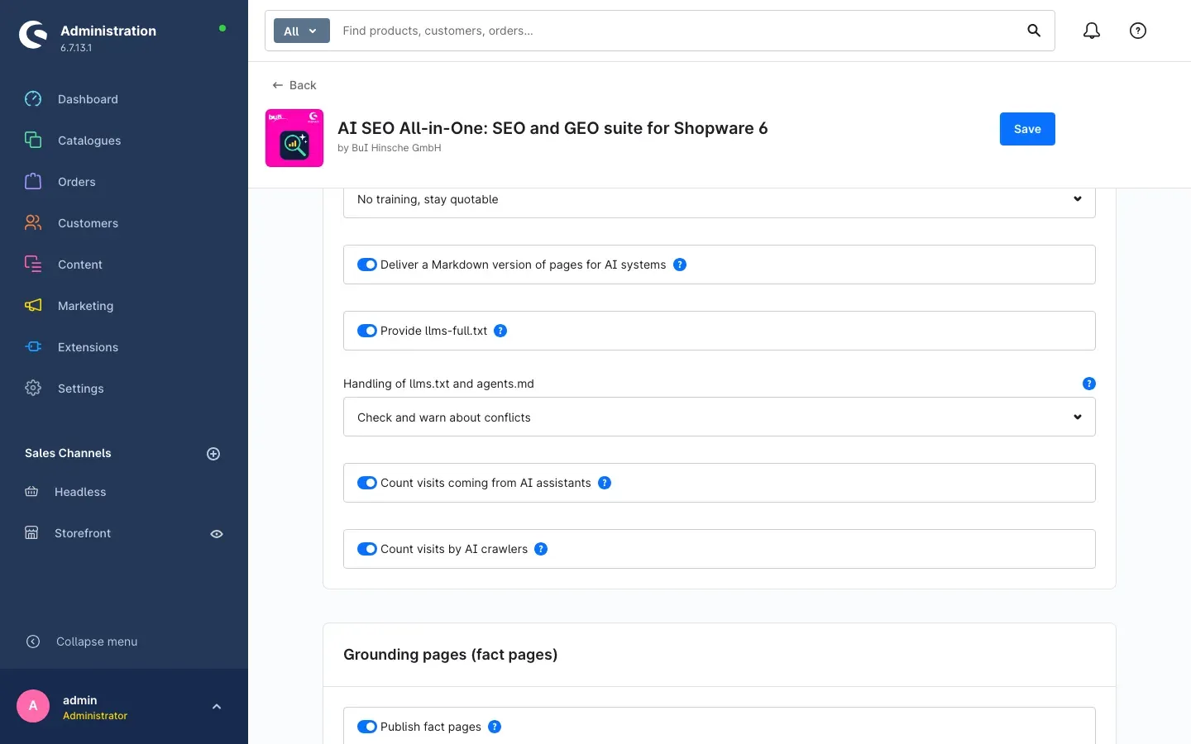Focus the global search field
Image resolution: width=1191 pixels, height=744 pixels.
(678, 31)
